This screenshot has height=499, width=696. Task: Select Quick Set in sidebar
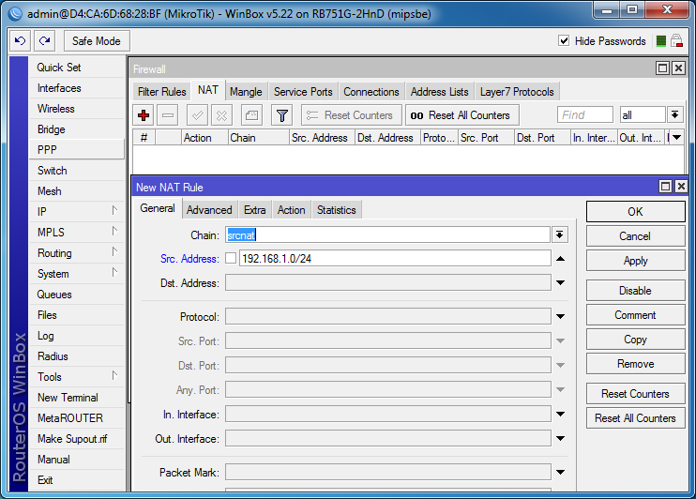pyautogui.click(x=77, y=68)
